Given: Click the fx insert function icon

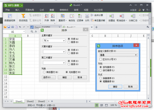Looking at the screenshot, I should (36, 32).
